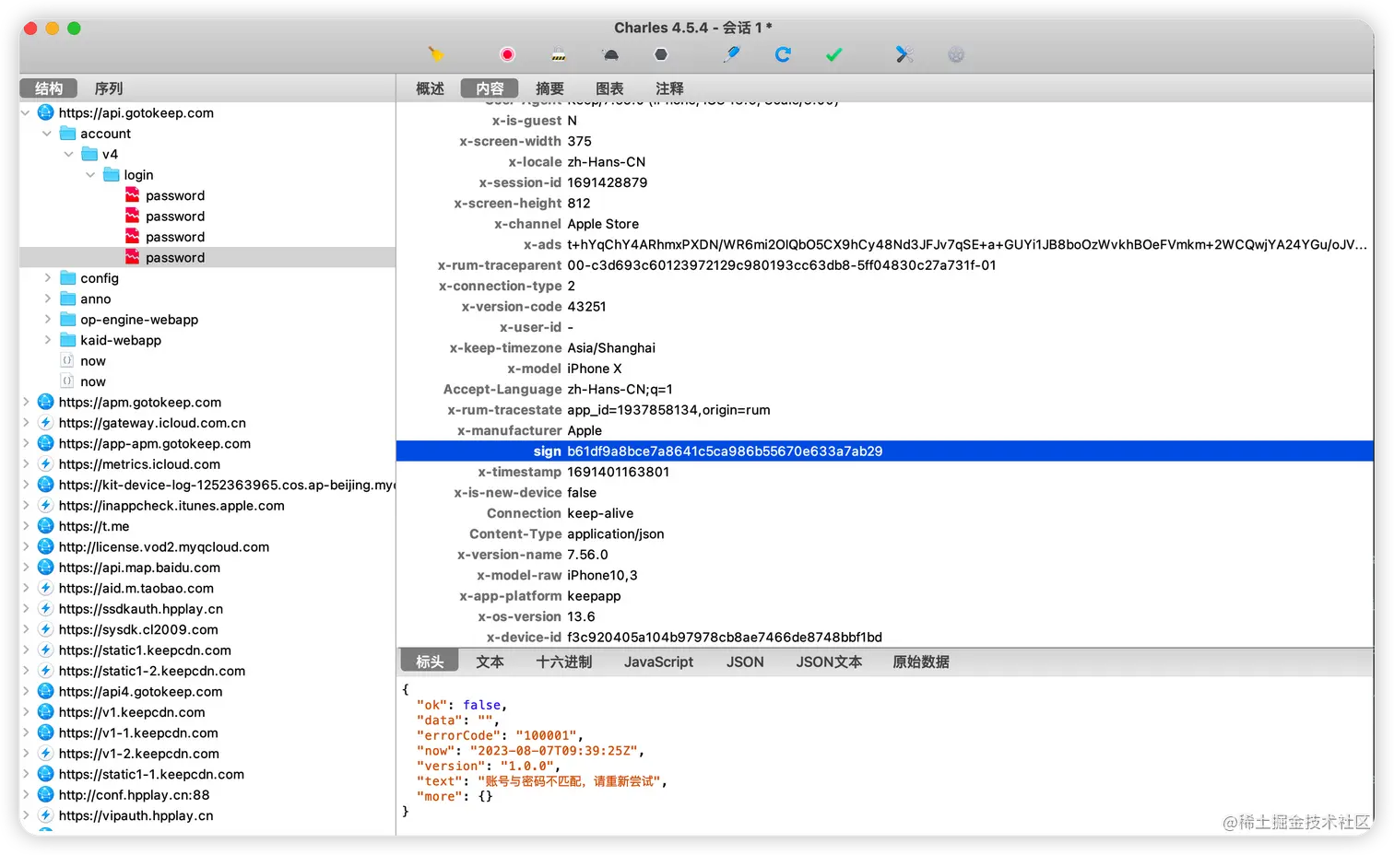Show the JavaScript response view

(658, 662)
